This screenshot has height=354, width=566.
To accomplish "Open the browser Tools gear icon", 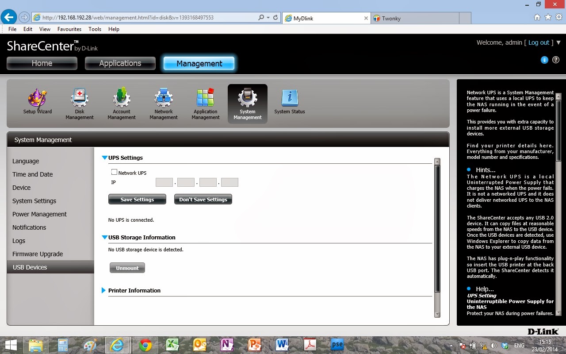I will [x=558, y=17].
